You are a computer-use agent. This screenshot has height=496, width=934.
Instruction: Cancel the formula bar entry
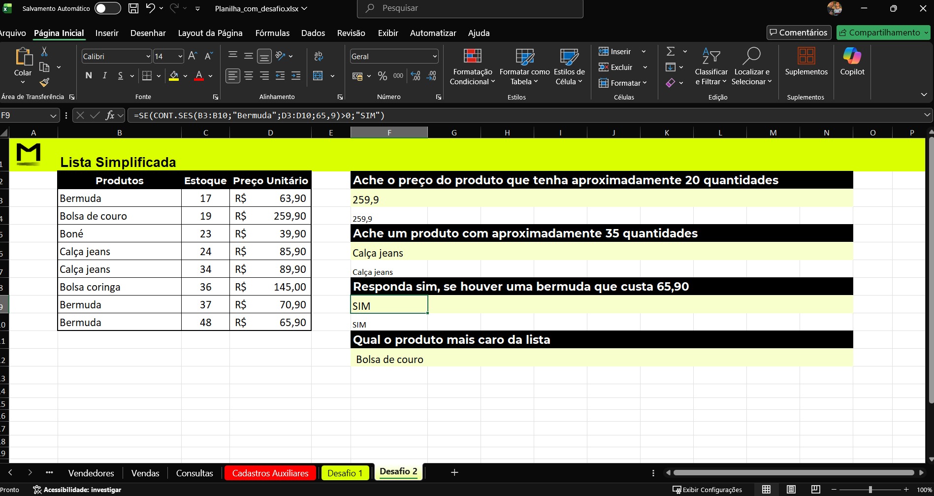pyautogui.click(x=80, y=115)
